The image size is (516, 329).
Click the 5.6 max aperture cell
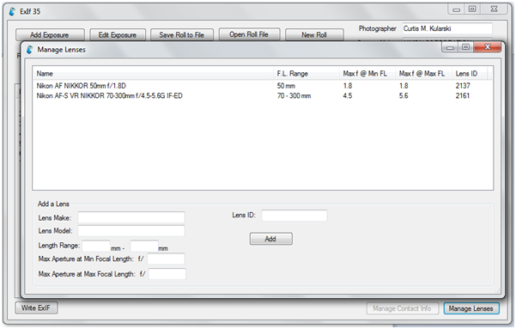pos(404,96)
